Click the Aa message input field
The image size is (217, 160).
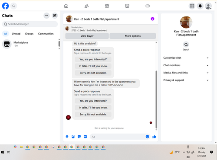(118, 137)
